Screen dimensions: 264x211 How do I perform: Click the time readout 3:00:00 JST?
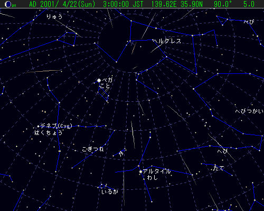pos(123,4)
